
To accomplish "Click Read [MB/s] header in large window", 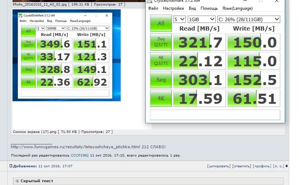I will [200, 28].
